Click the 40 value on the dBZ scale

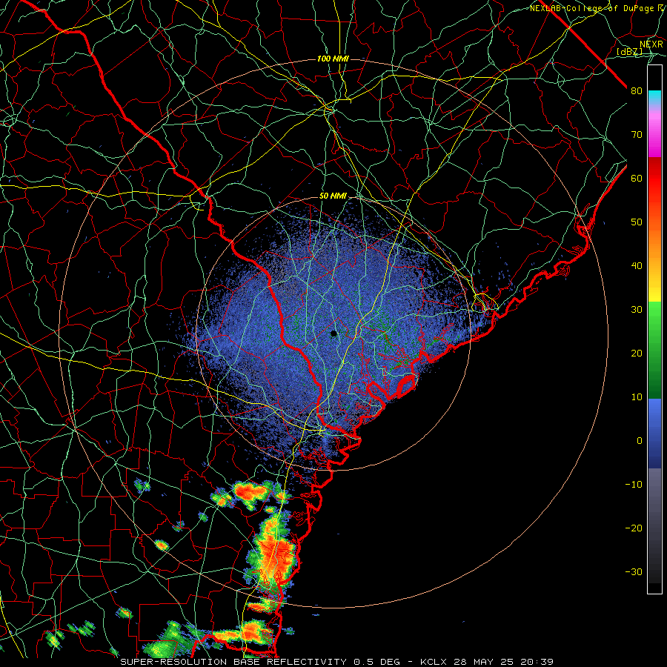coord(637,266)
